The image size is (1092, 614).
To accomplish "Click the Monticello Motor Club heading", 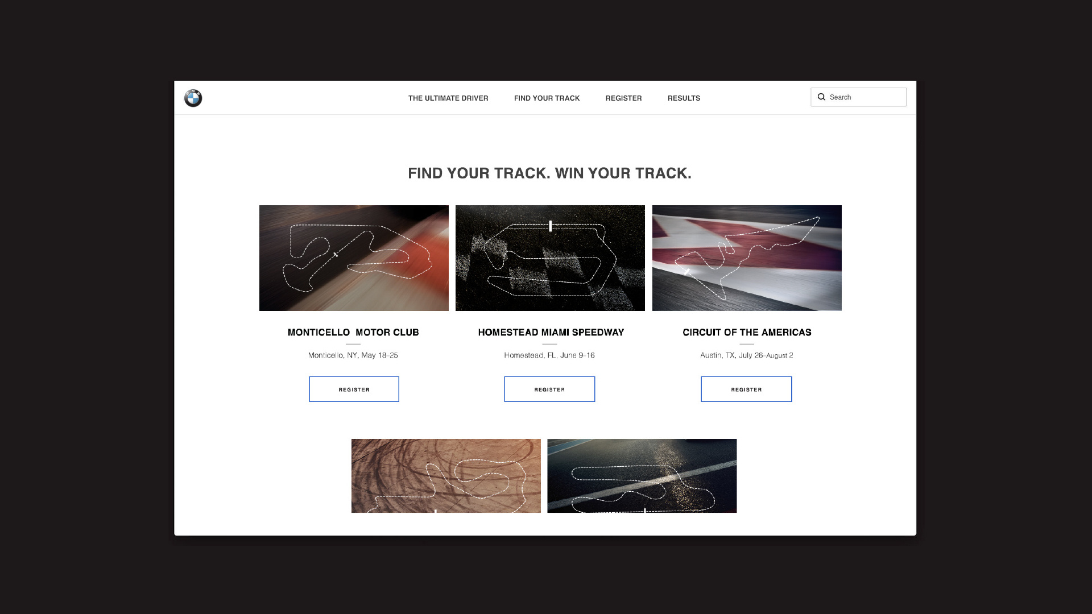I will 353,333.
